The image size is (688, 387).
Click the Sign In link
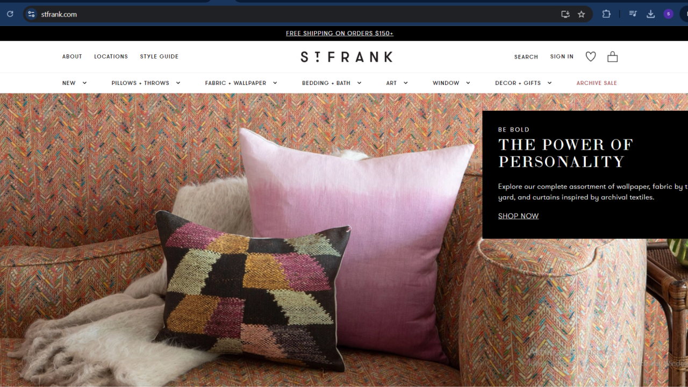[562, 56]
